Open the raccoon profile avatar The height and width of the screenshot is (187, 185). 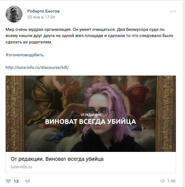[14, 14]
